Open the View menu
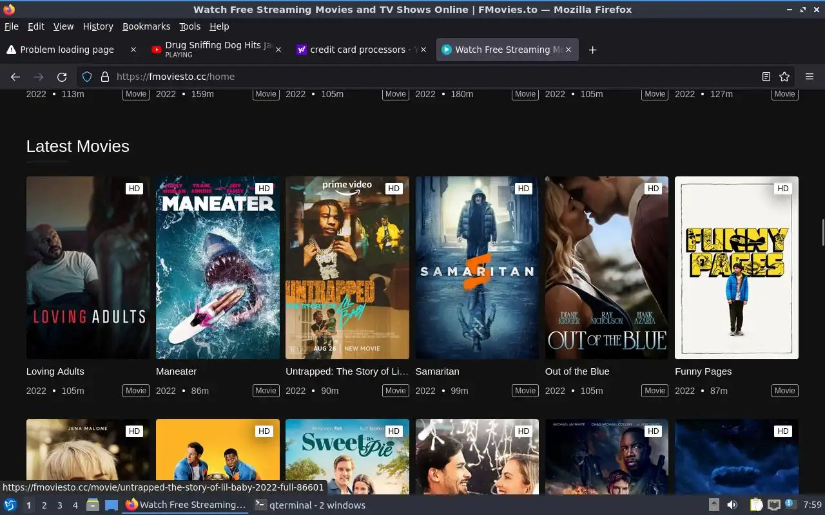 (63, 26)
